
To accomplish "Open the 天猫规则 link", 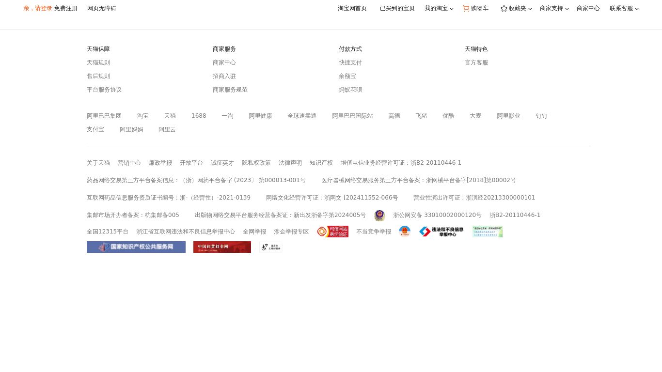I will tap(98, 62).
